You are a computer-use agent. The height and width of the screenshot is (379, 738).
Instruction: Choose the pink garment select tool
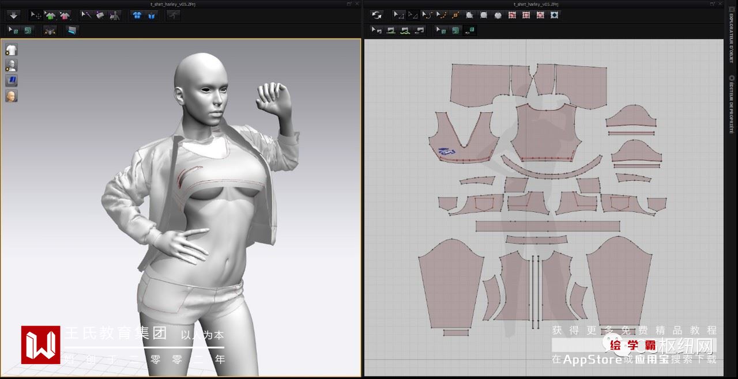pyautogui.click(x=65, y=15)
